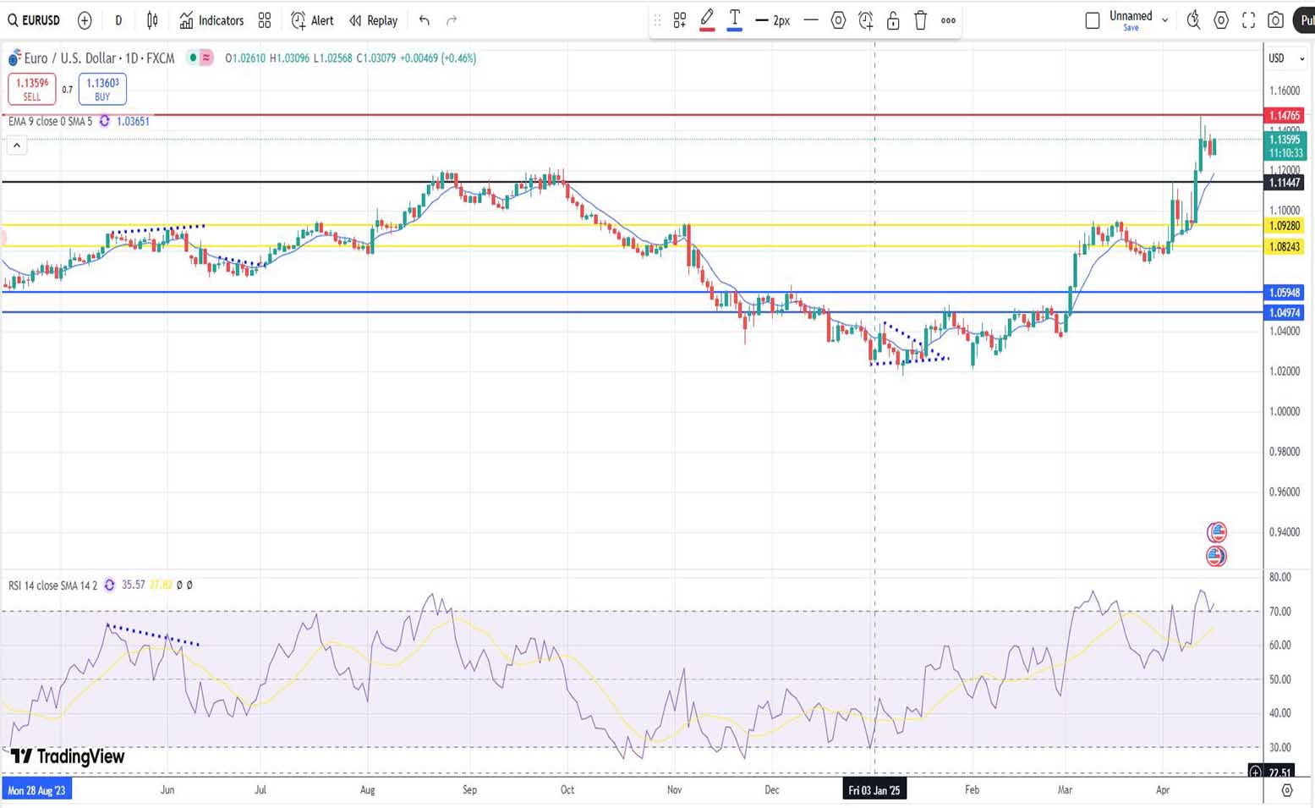Delete the drawing with the trash icon

[x=921, y=20]
